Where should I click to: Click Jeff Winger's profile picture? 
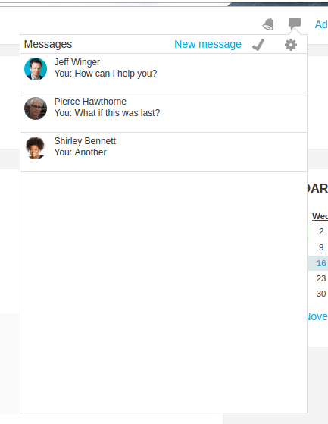tap(36, 69)
